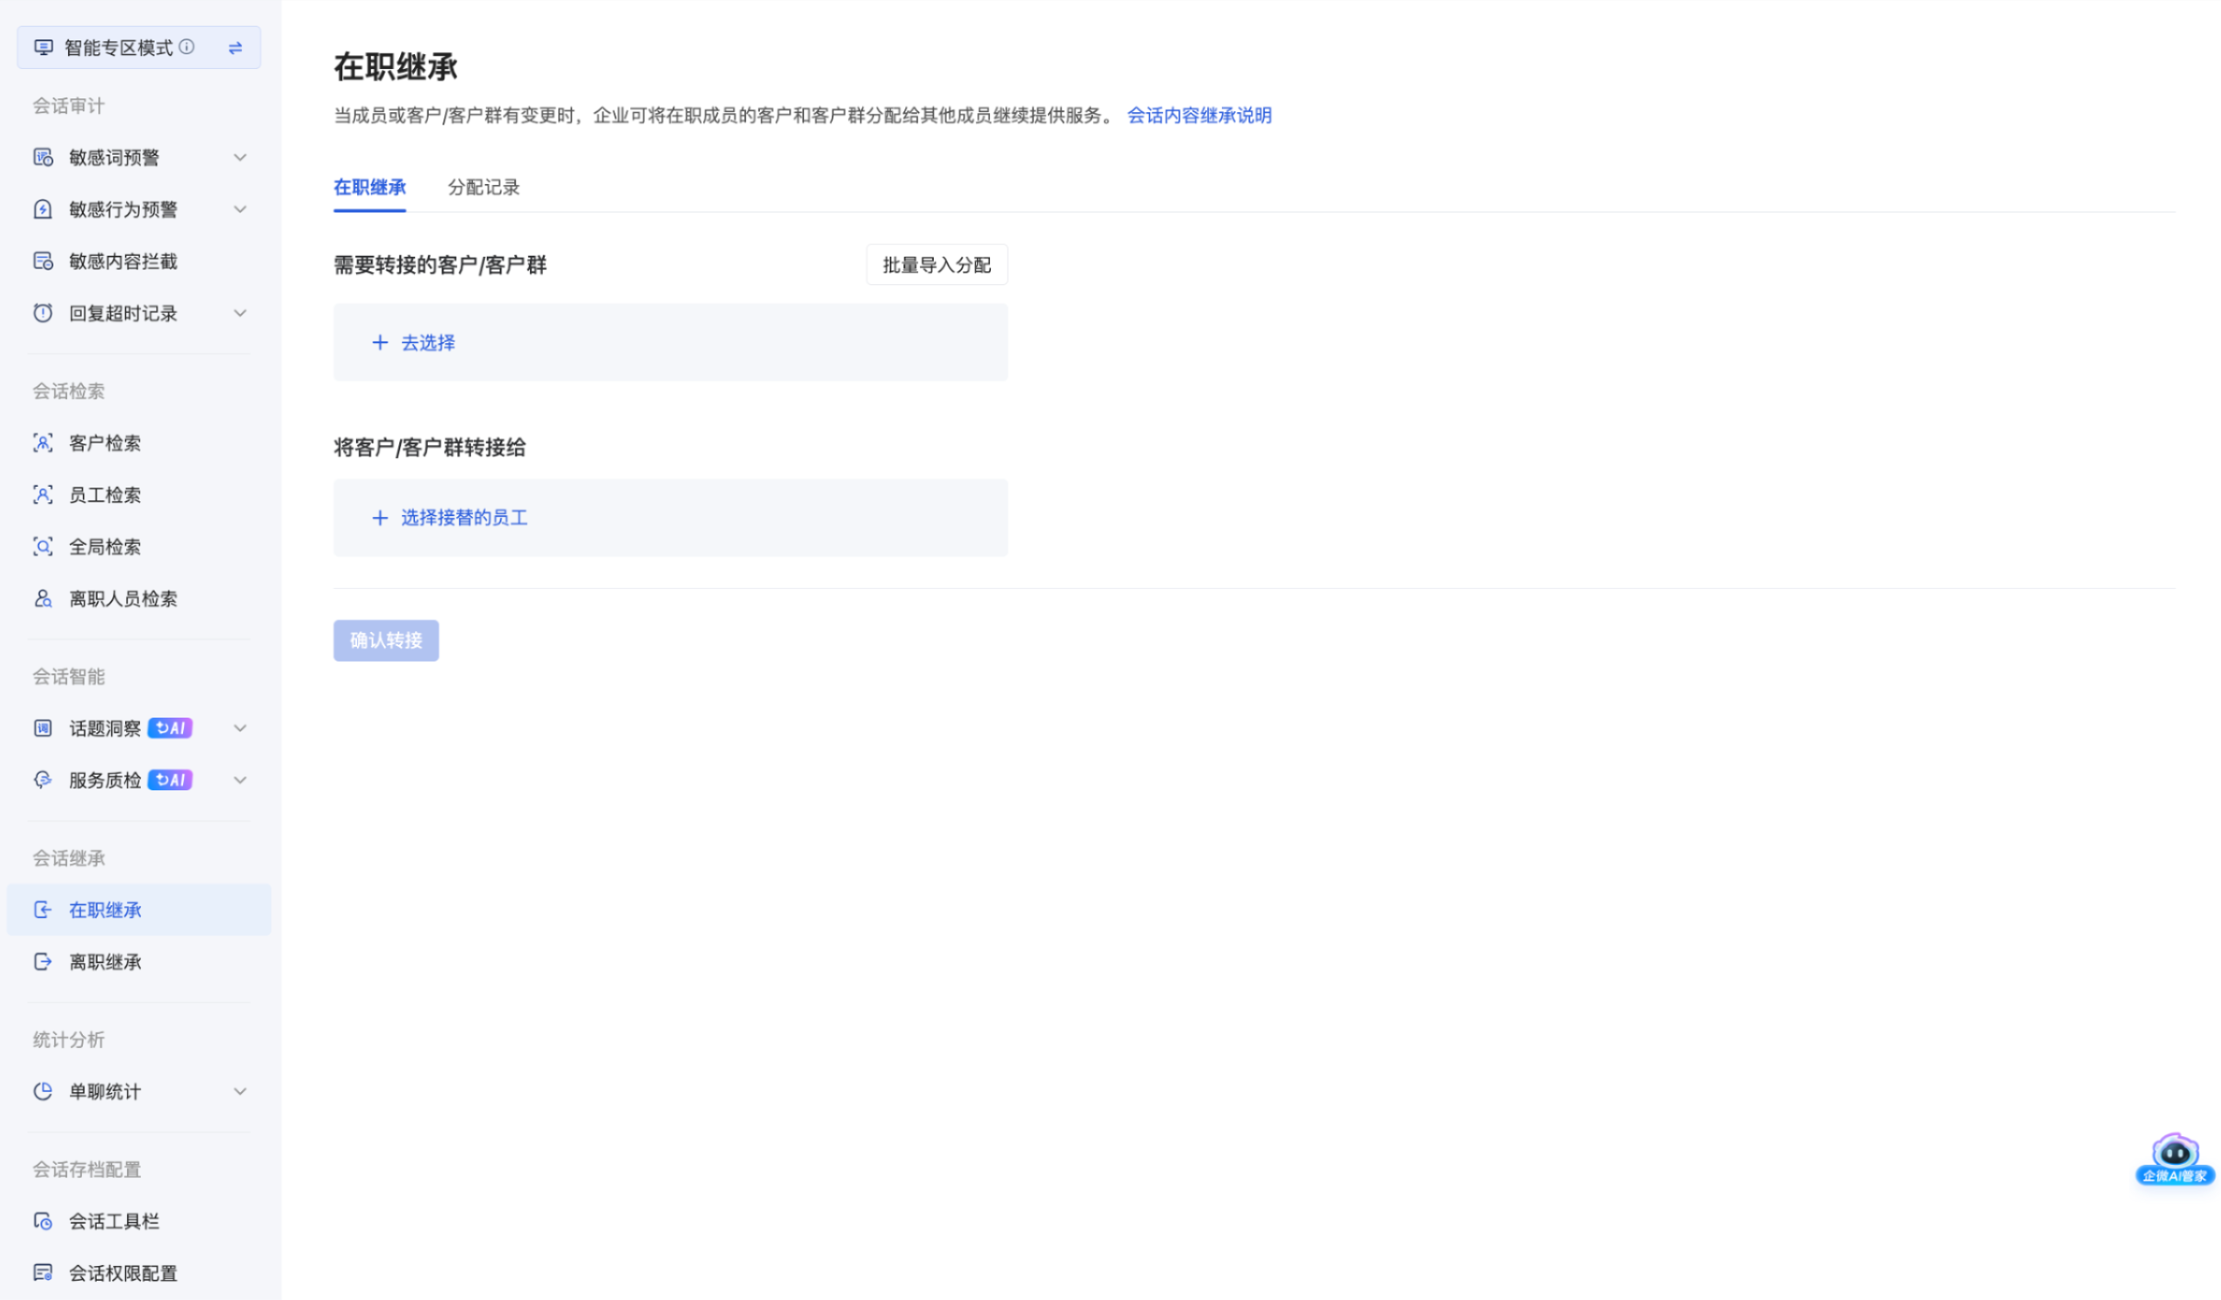Expand the 话题洞察 chevron
This screenshot has height=1300, width=2221.
pyautogui.click(x=240, y=729)
